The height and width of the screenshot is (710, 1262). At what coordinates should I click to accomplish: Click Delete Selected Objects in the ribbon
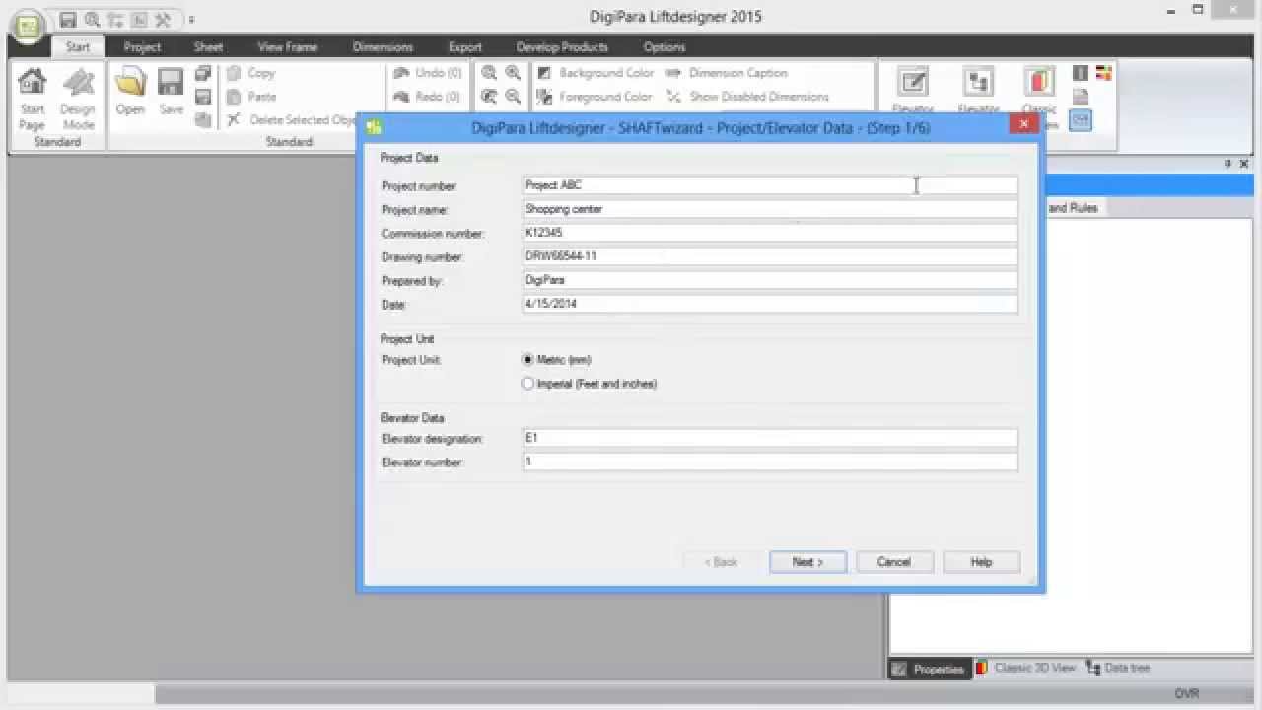291,120
